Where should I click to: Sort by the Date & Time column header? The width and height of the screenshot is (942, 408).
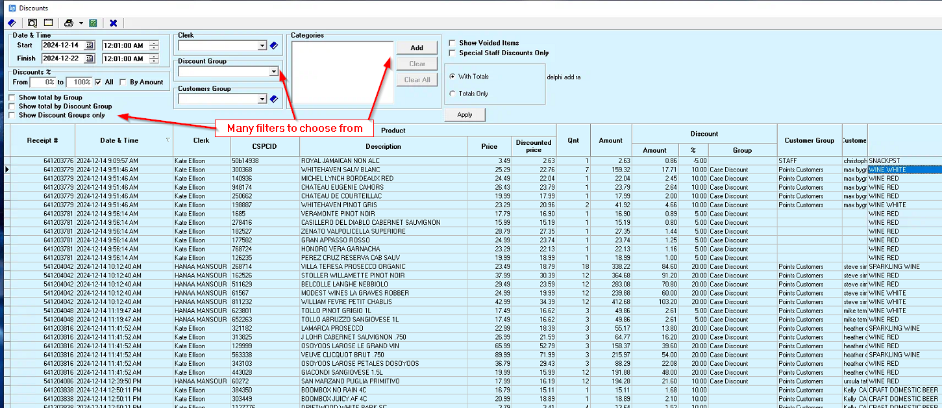pos(124,140)
